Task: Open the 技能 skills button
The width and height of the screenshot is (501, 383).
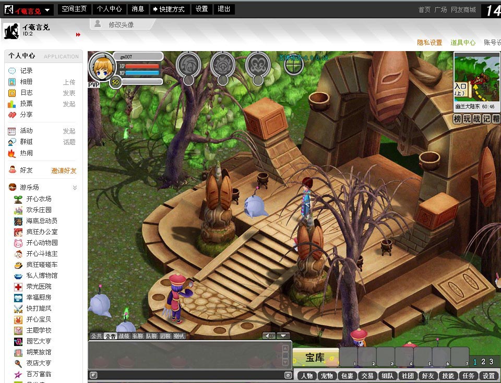Action: pyautogui.click(x=448, y=376)
